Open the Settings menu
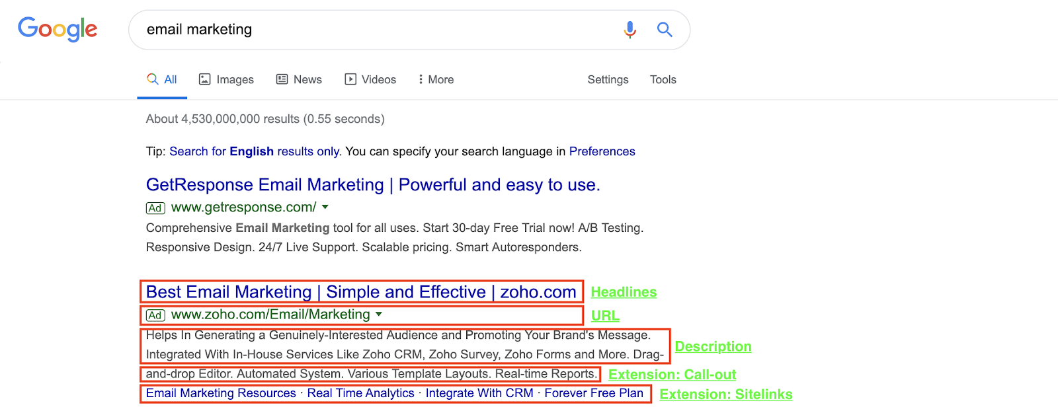Image resolution: width=1058 pixels, height=413 pixels. (x=608, y=79)
